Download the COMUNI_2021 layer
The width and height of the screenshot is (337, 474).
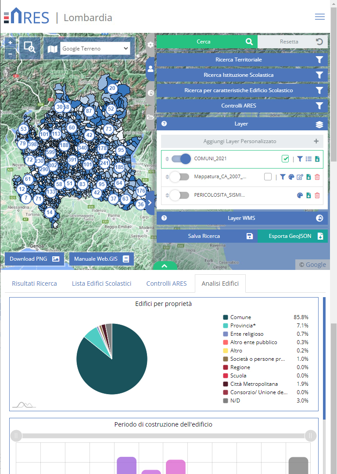pyautogui.click(x=317, y=159)
